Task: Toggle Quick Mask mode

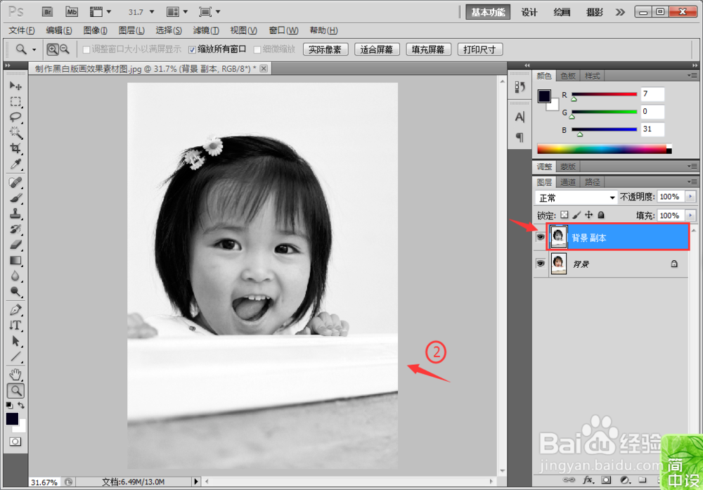Action: click(15, 441)
